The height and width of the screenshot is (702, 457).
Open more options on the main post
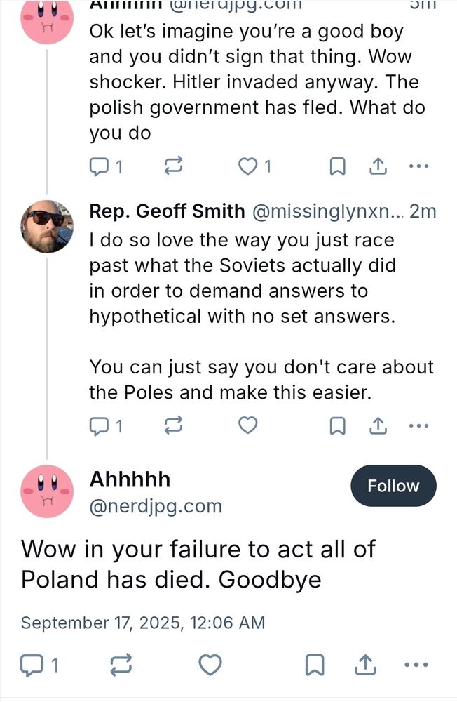click(416, 664)
